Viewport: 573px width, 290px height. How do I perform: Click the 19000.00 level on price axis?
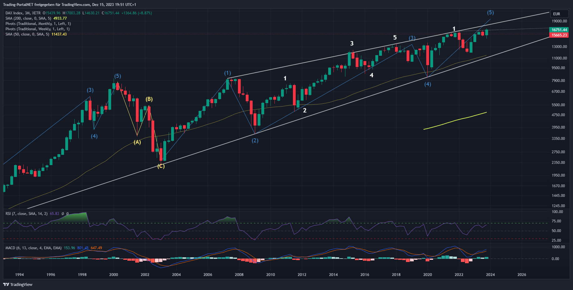[x=559, y=21]
